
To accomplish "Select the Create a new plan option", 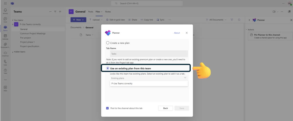I will pyautogui.click(x=108, y=43).
